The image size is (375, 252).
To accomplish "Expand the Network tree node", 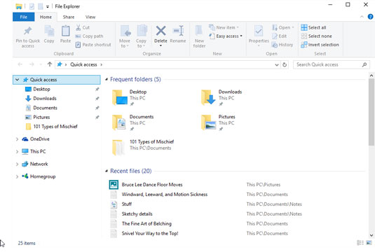I will tap(18, 164).
